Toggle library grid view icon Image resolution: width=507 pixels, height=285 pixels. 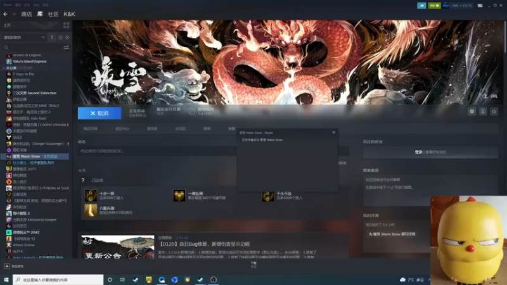coord(67,25)
